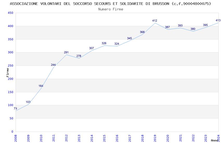The width and height of the screenshot is (221, 143).
Task: Click the y-axis tick label 150
Action: pyautogui.click(x=11, y=92)
